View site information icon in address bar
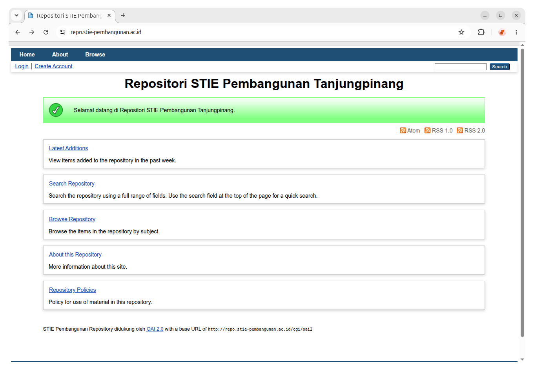The image size is (534, 373). pyautogui.click(x=63, y=32)
